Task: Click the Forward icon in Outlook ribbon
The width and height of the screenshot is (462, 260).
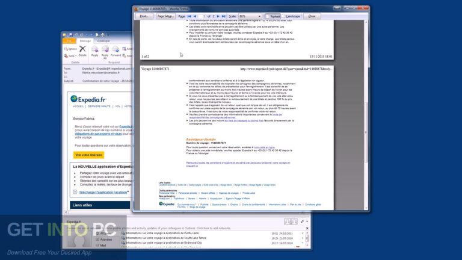Action: pos(115,49)
